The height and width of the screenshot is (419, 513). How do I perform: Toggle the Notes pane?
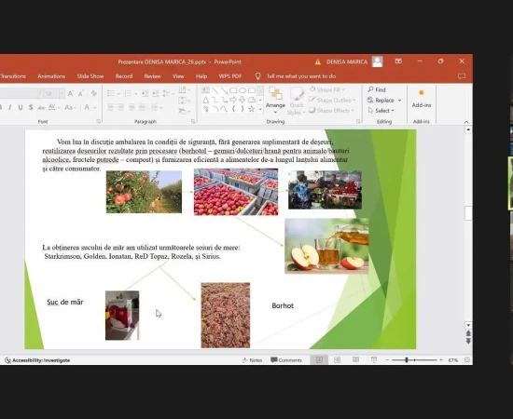pyautogui.click(x=252, y=360)
